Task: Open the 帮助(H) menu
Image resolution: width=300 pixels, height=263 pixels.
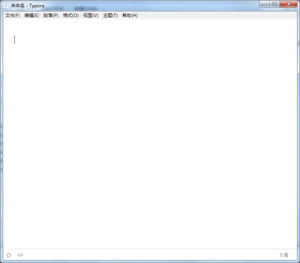Action: click(x=130, y=16)
